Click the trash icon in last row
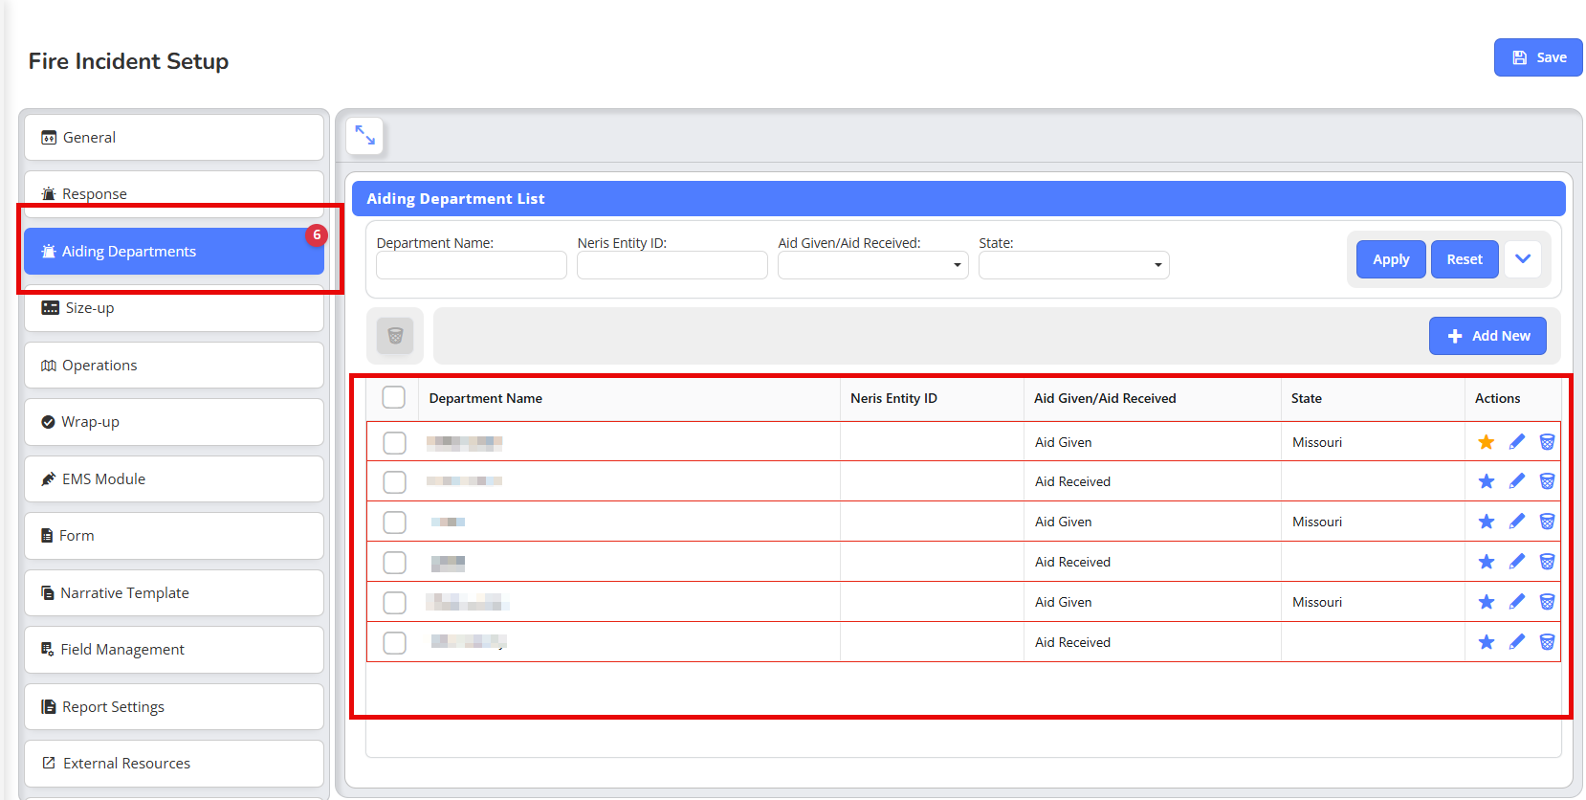 [x=1547, y=642]
